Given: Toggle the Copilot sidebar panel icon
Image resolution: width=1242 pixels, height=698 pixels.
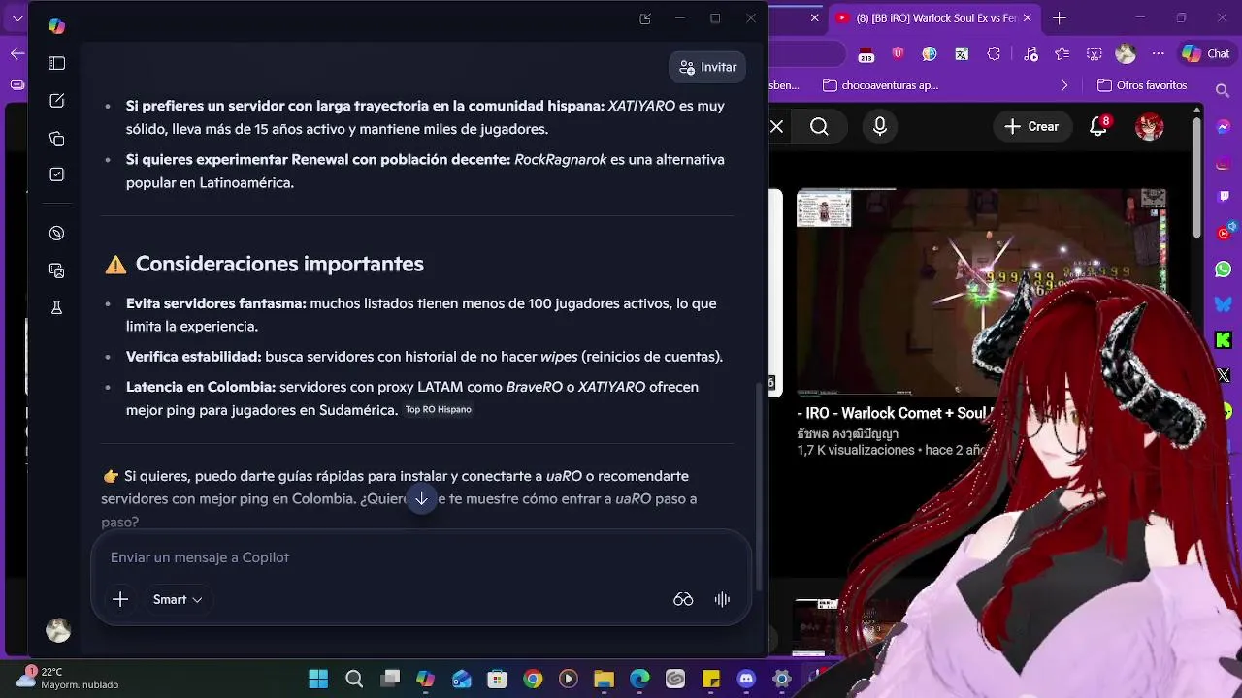Looking at the screenshot, I should [x=56, y=63].
